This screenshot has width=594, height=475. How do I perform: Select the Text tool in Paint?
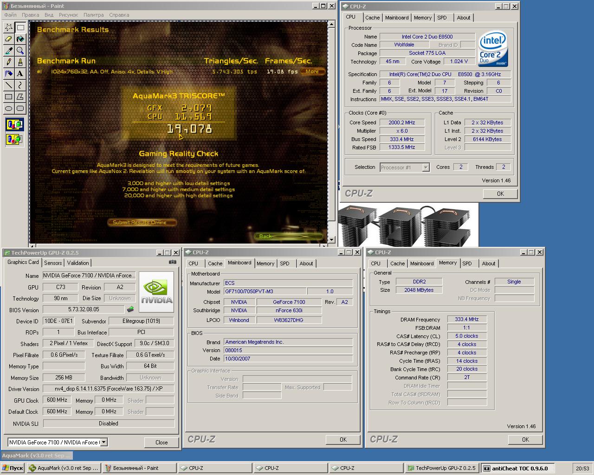(x=20, y=74)
